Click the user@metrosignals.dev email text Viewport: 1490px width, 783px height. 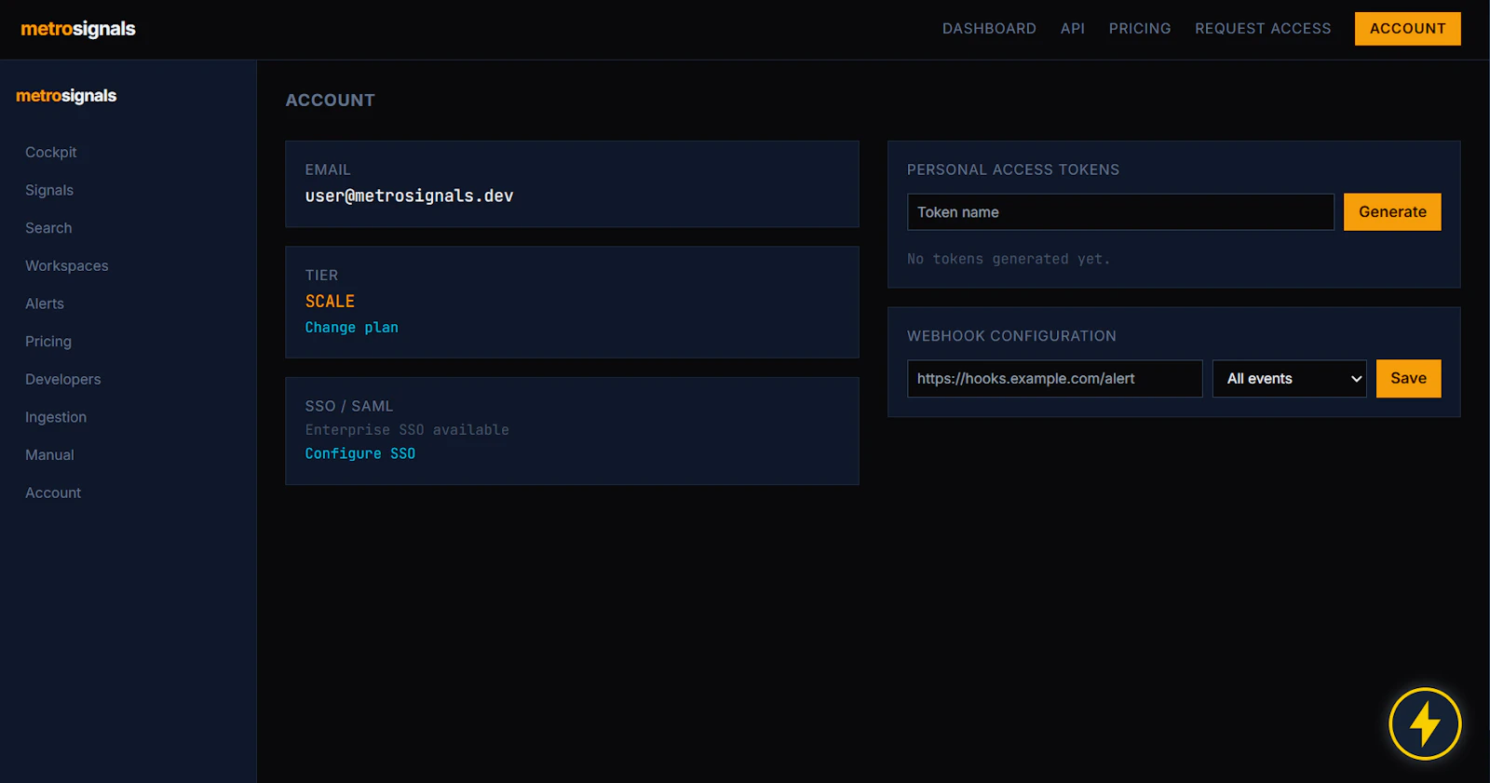click(x=410, y=196)
